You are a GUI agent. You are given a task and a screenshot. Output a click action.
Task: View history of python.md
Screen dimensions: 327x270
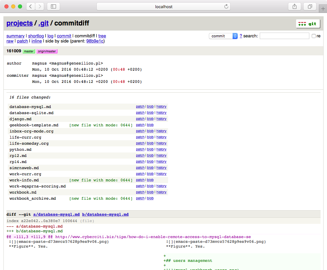click(161, 149)
